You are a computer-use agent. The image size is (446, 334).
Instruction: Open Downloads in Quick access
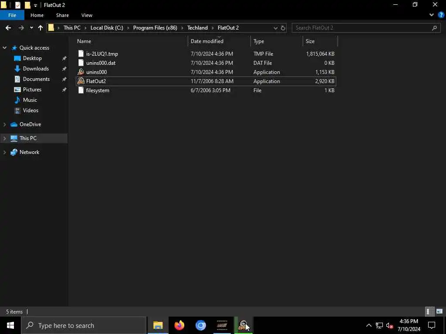pos(36,69)
